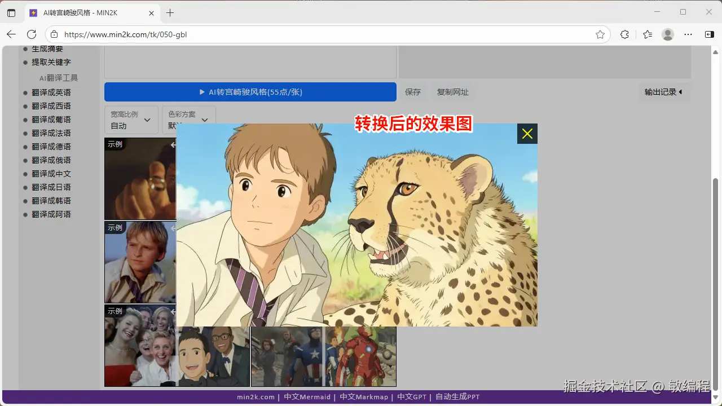Image resolution: width=722 pixels, height=406 pixels.
Task: Click the empty input area above the convert button
Action: pos(250,62)
